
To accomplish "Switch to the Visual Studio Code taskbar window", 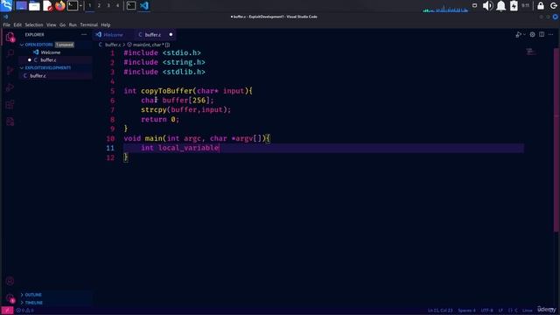I will (144, 6).
